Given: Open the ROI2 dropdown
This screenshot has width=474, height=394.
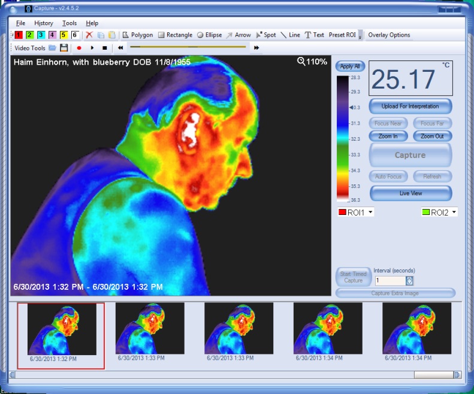Looking at the screenshot, I should click(439, 213).
